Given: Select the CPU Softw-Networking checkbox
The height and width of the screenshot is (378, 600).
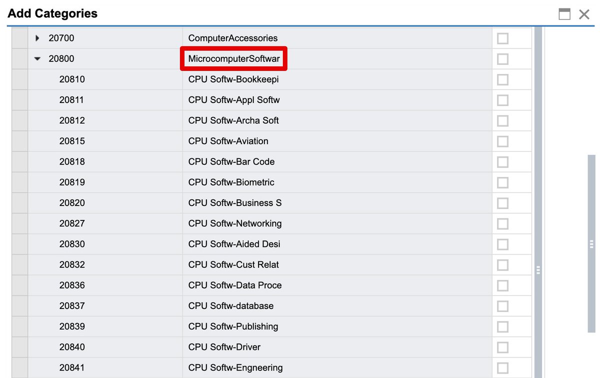Looking at the screenshot, I should (x=502, y=223).
